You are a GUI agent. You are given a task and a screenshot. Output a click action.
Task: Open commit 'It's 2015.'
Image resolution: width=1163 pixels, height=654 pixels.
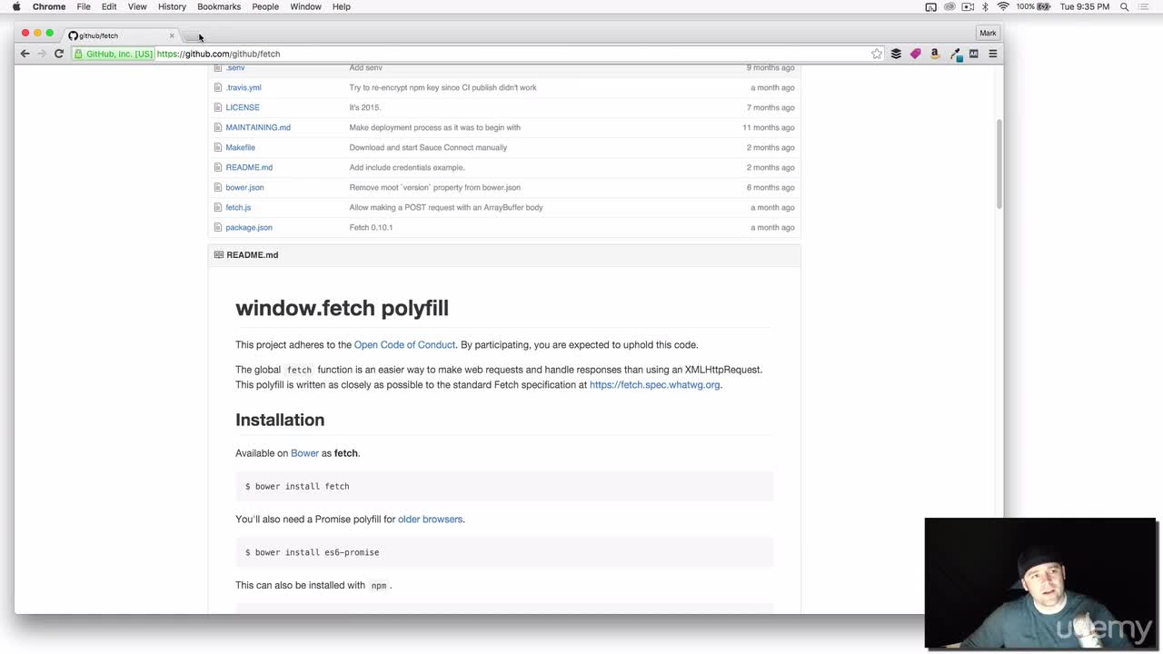[365, 107]
